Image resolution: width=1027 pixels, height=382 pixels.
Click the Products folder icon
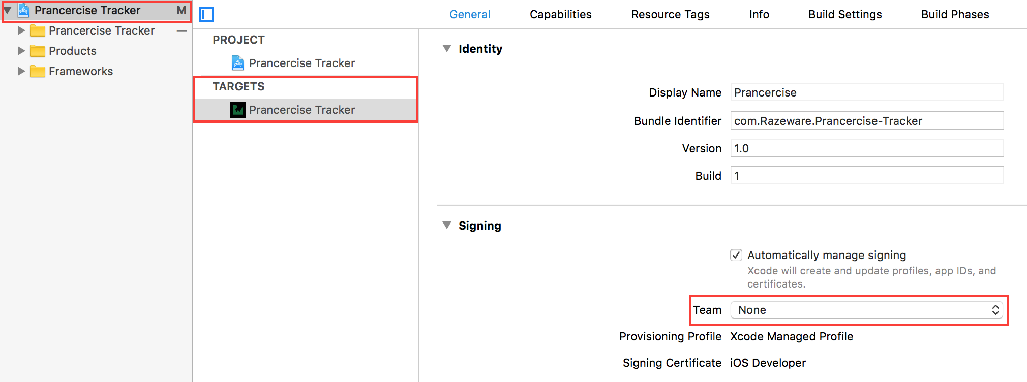[x=38, y=51]
